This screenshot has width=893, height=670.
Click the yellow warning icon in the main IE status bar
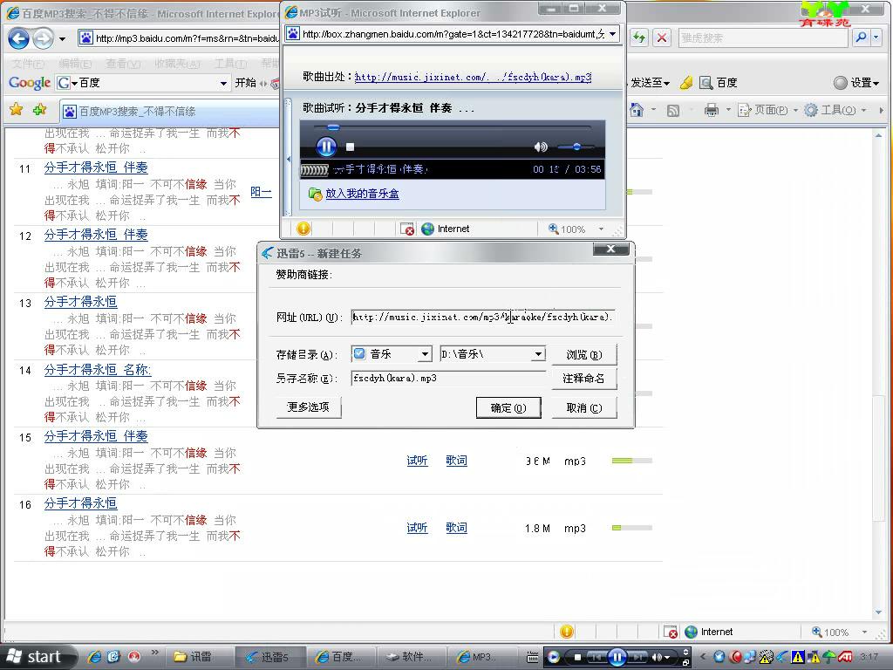(567, 632)
